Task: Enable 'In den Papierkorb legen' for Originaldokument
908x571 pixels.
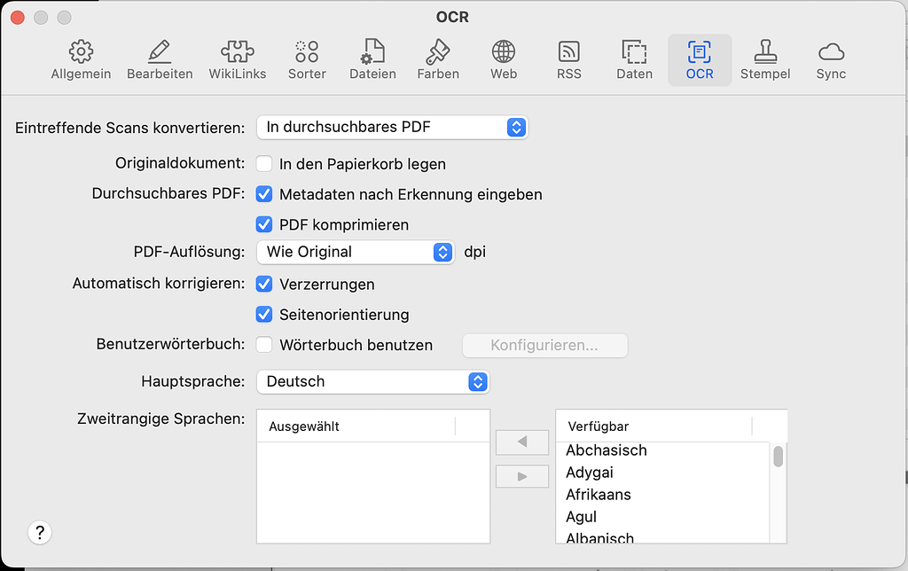Action: click(x=263, y=164)
